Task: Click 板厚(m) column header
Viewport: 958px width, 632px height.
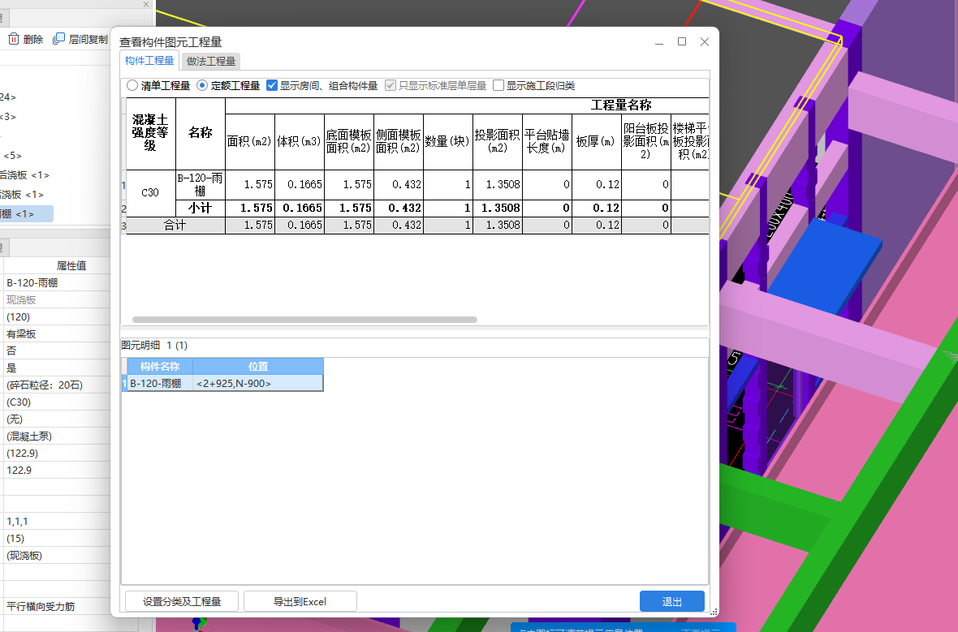Action: 596,141
